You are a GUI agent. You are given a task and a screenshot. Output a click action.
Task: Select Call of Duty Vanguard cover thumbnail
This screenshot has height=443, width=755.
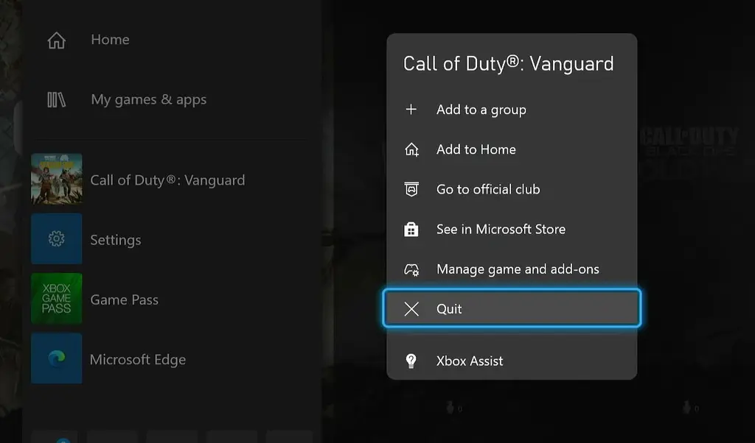coord(56,180)
